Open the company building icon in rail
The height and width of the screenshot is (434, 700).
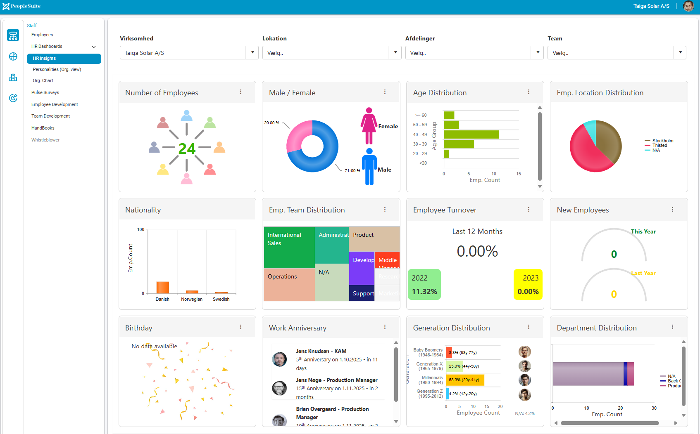click(x=13, y=78)
